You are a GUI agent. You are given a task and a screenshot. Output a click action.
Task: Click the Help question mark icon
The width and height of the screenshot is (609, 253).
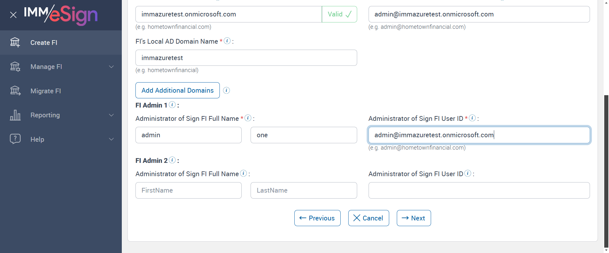(x=15, y=139)
